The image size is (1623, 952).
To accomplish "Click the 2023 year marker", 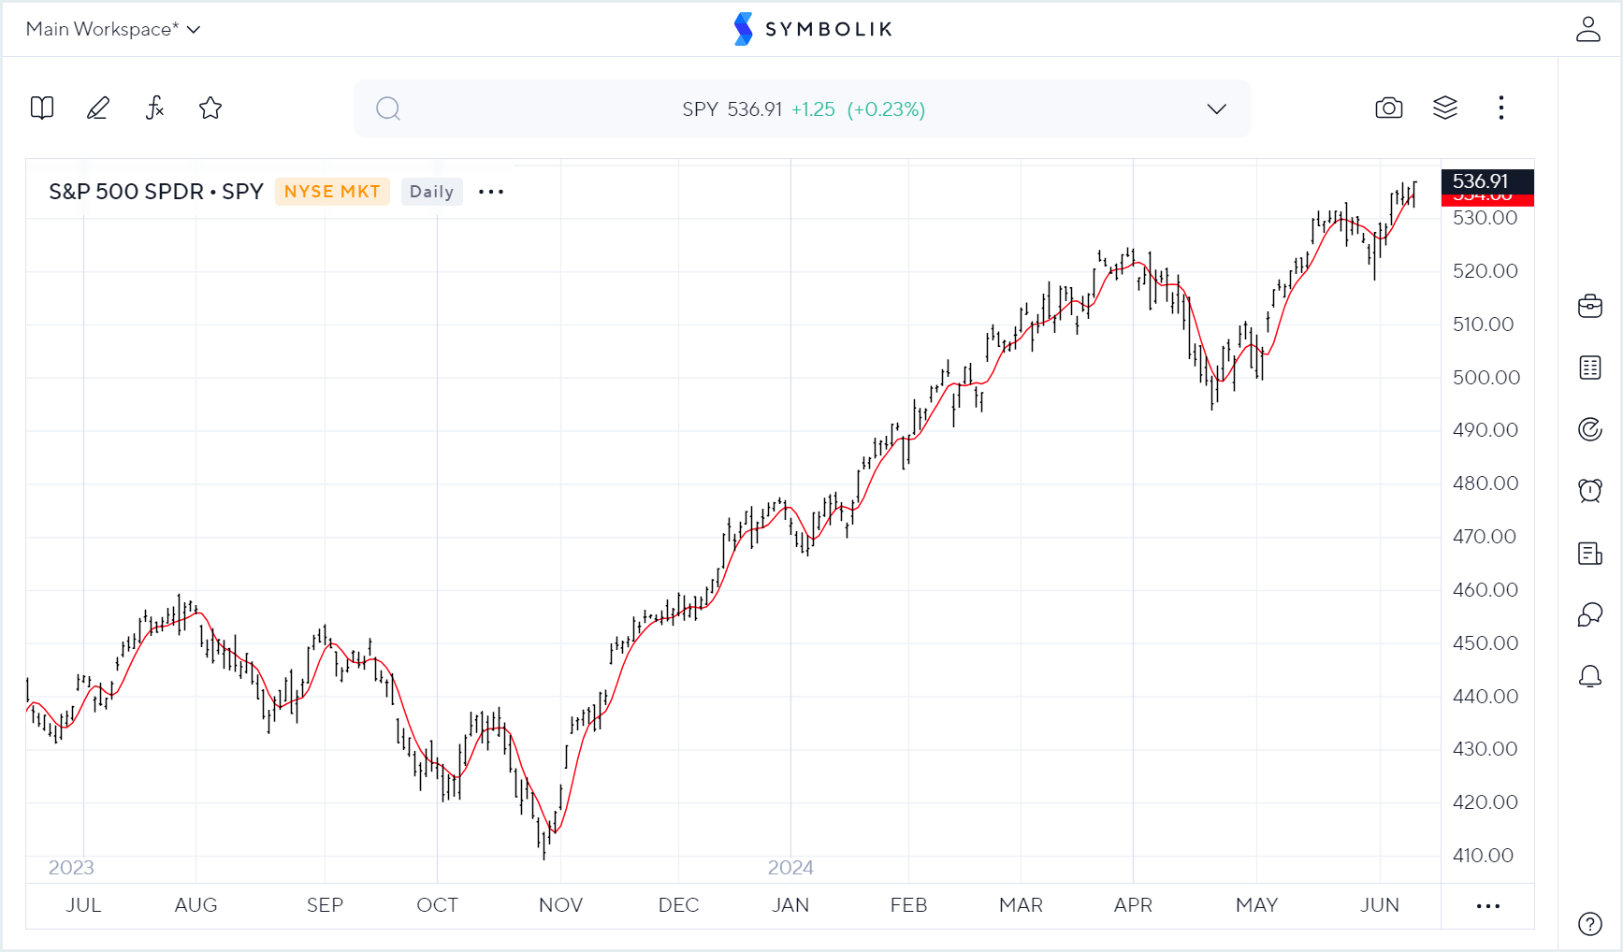I will pyautogui.click(x=71, y=868).
